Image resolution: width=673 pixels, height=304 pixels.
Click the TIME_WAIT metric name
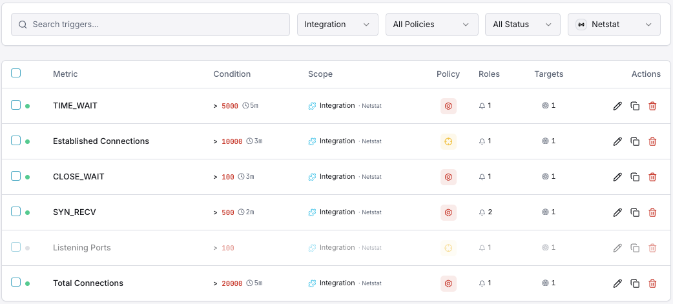click(x=75, y=105)
